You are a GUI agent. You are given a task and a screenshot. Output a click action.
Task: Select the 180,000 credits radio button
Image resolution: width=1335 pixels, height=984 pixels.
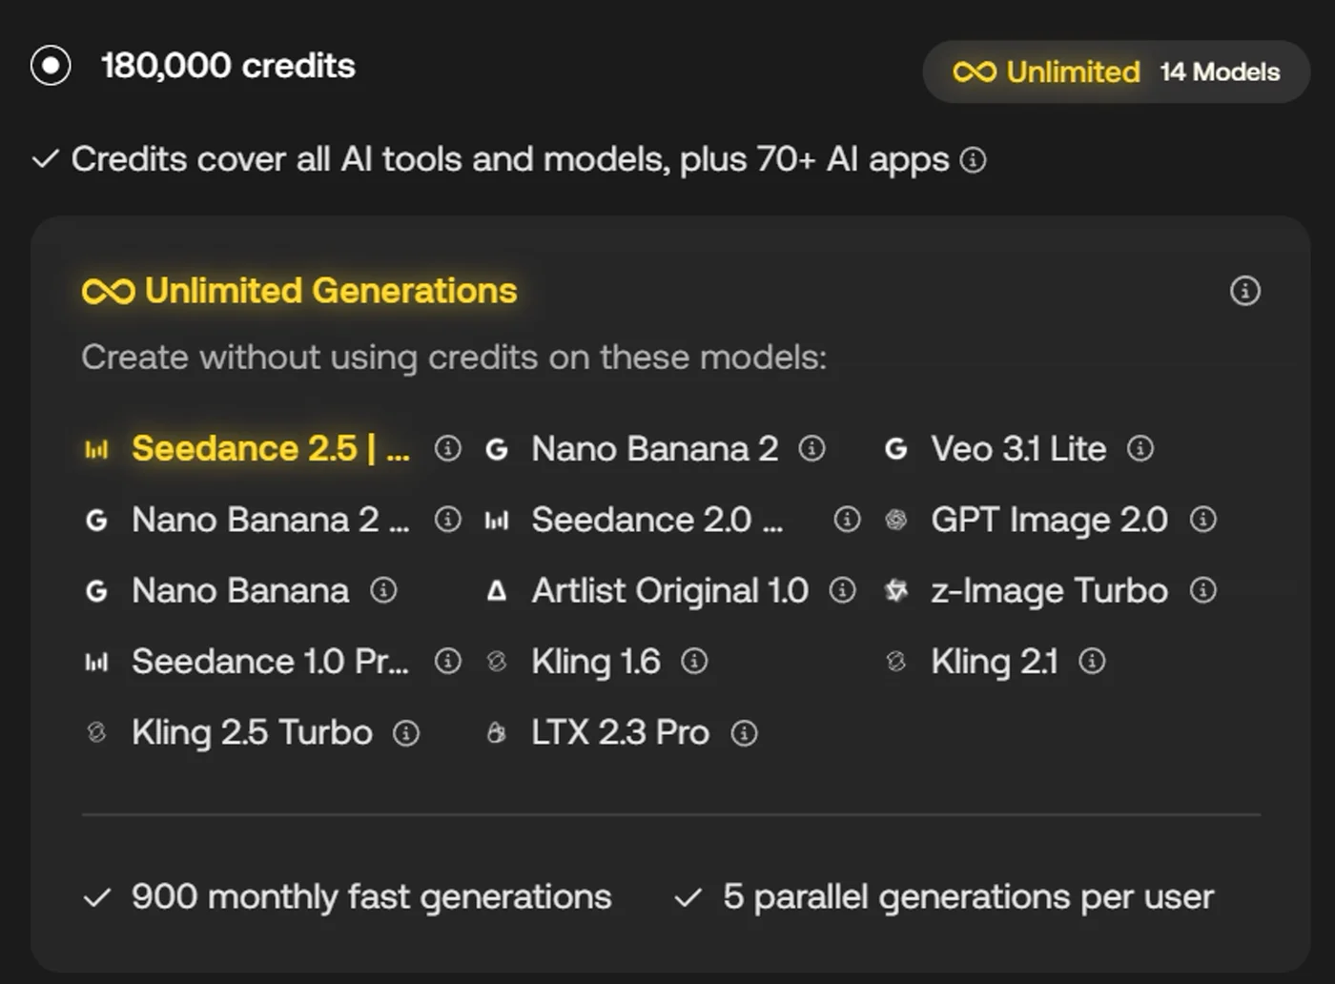coord(51,66)
